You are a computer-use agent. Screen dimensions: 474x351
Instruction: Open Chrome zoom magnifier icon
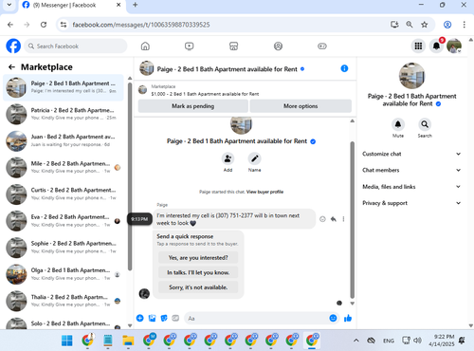pyautogui.click(x=410, y=25)
